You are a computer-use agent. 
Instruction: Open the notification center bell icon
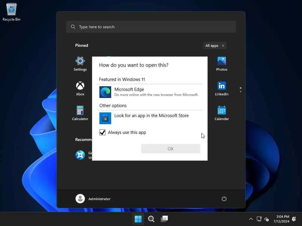[294, 219]
